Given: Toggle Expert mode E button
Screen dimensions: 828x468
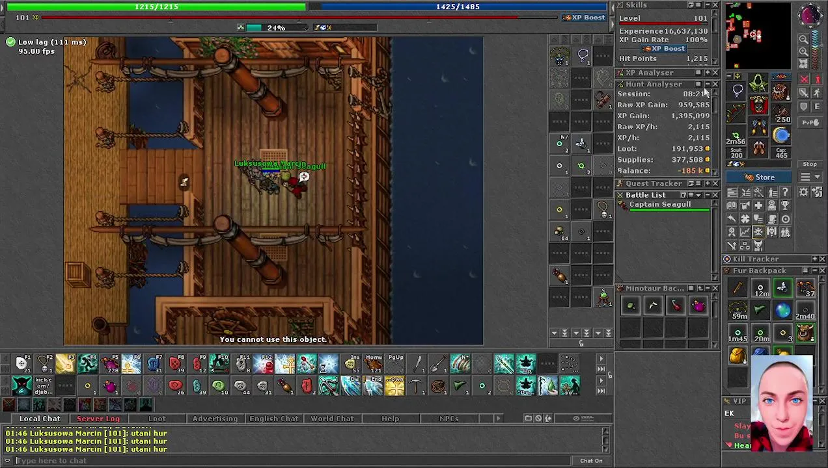Looking at the screenshot, I should (818, 106).
